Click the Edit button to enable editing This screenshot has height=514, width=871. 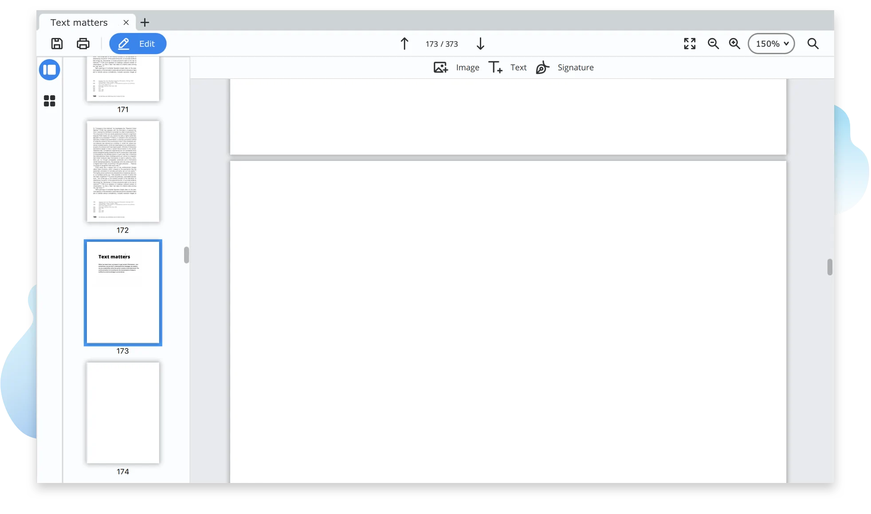pos(138,43)
